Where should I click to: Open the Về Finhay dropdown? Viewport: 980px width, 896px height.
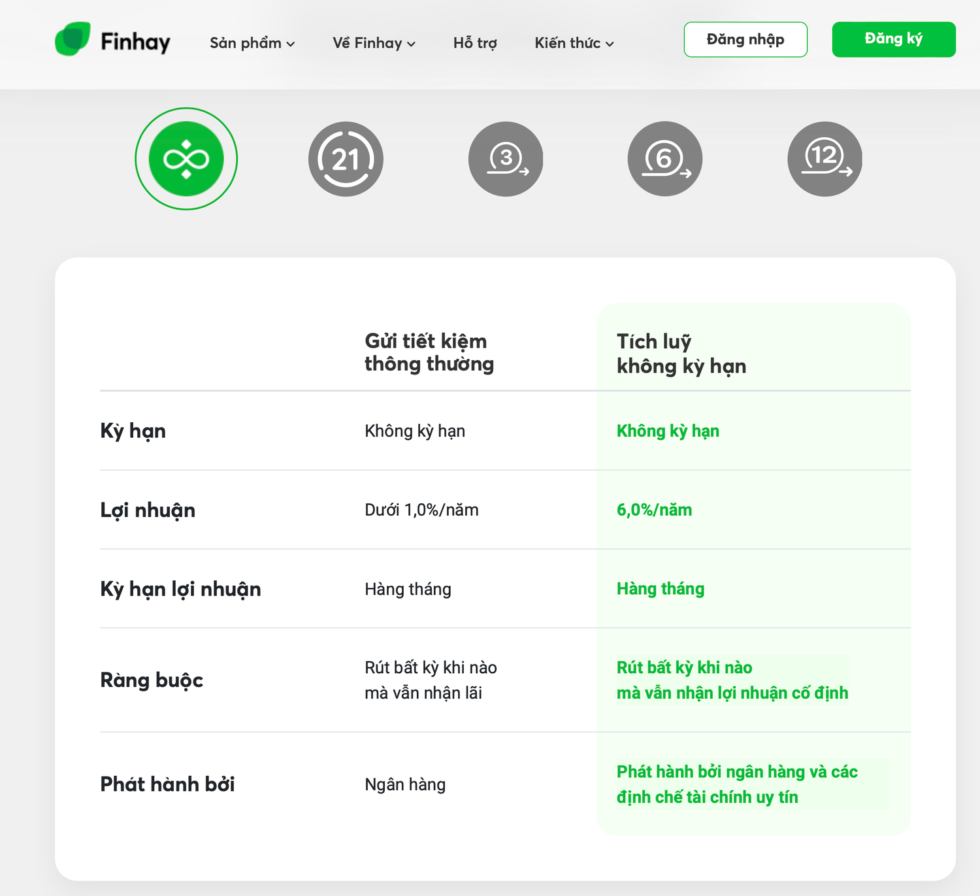374,43
